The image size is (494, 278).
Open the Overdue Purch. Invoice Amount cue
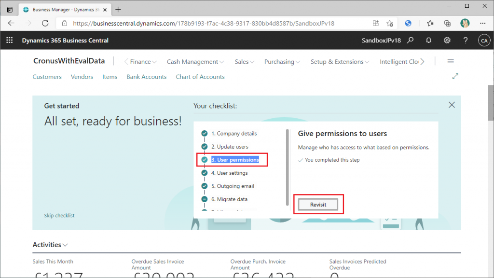[262, 269]
